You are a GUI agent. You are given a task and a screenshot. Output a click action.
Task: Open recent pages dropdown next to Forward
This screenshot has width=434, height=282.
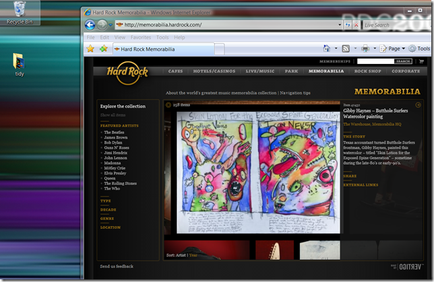[x=111, y=25]
